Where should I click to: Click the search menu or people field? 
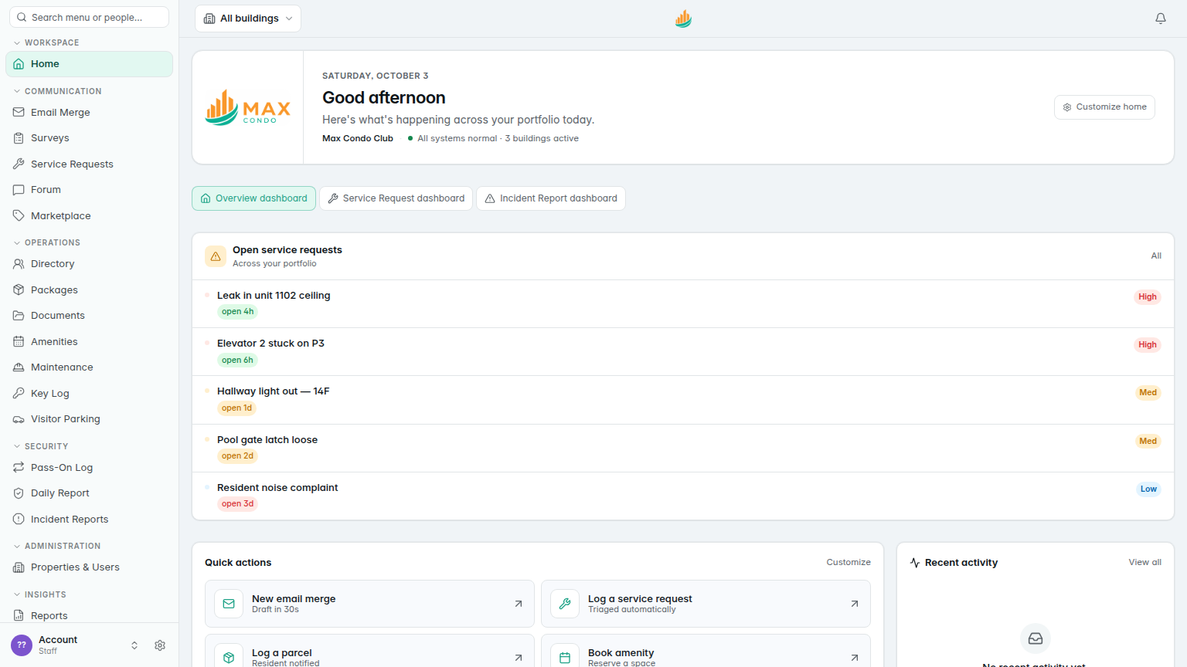[89, 17]
